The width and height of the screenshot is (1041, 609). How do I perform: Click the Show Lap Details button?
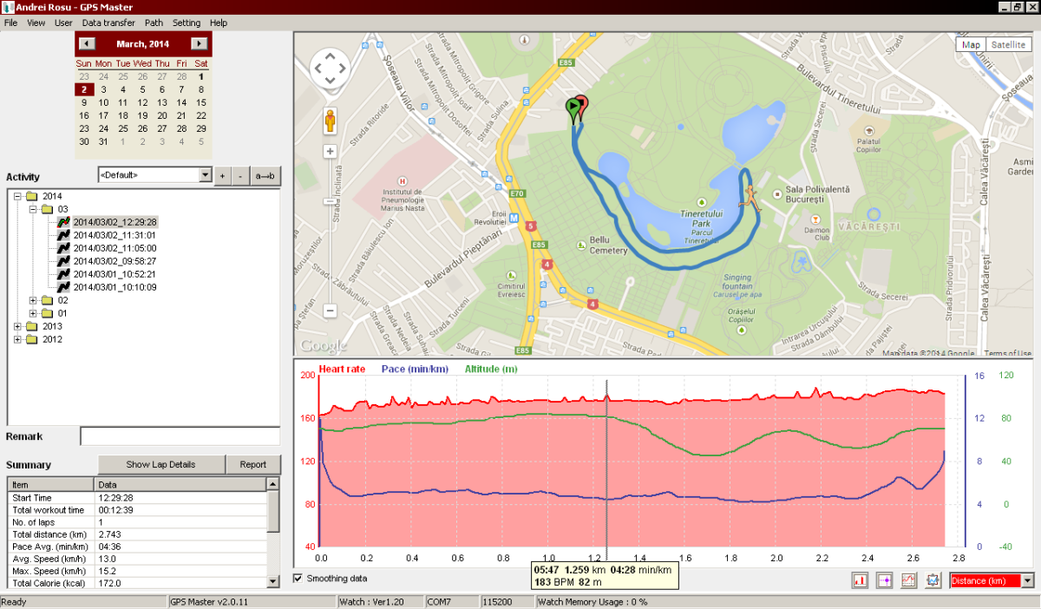click(x=160, y=464)
